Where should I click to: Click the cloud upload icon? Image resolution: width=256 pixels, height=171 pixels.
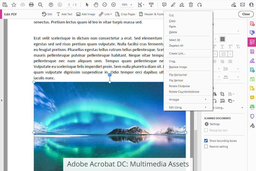[x=22, y=5]
